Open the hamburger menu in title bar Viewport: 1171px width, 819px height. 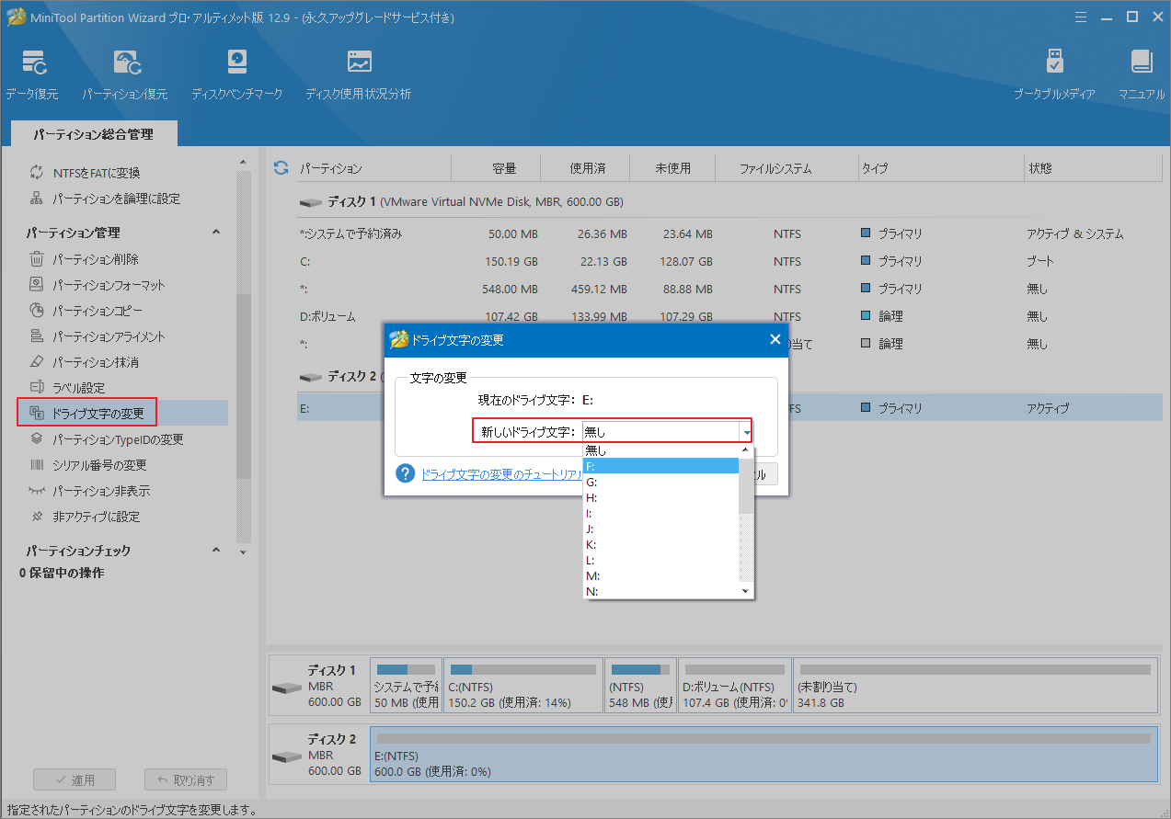click(1083, 16)
